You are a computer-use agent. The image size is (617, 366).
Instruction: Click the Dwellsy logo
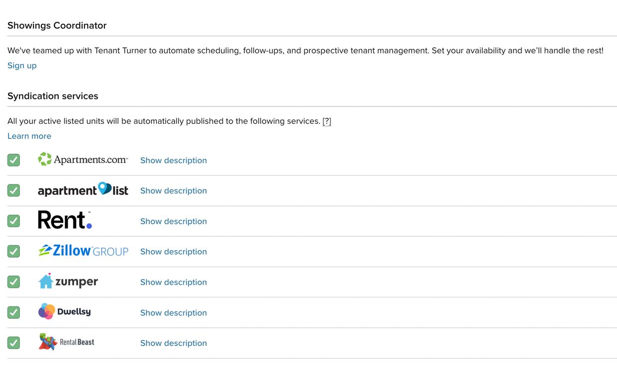(x=64, y=312)
